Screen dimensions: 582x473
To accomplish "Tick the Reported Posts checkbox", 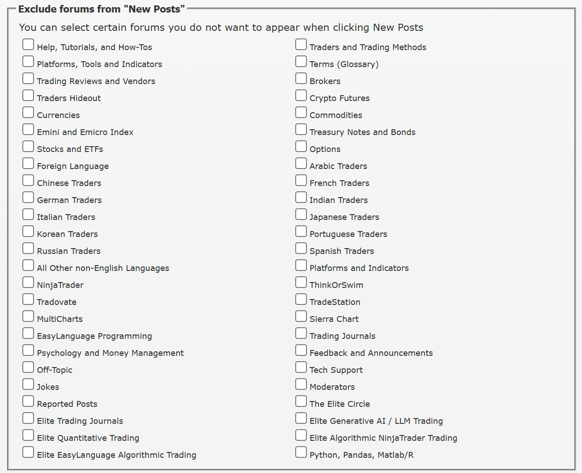I will 28,401.
